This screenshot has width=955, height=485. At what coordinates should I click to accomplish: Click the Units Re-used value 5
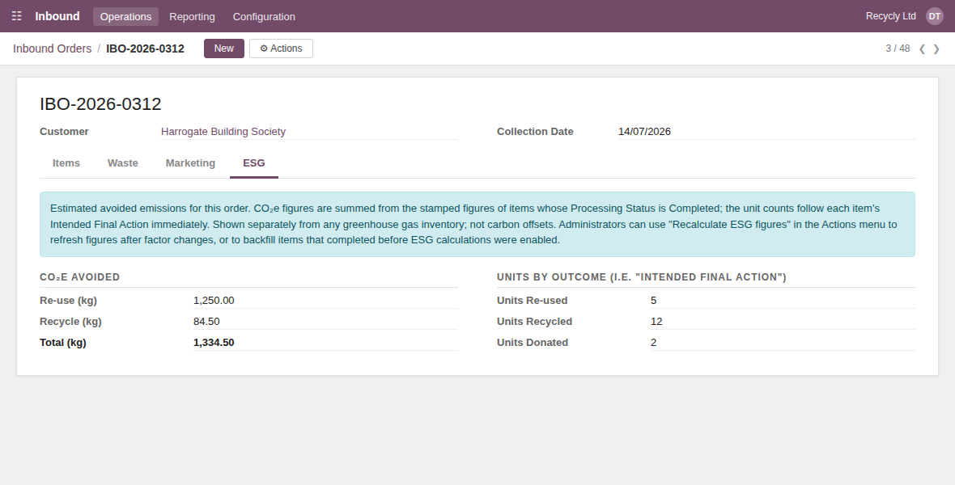pos(783,301)
